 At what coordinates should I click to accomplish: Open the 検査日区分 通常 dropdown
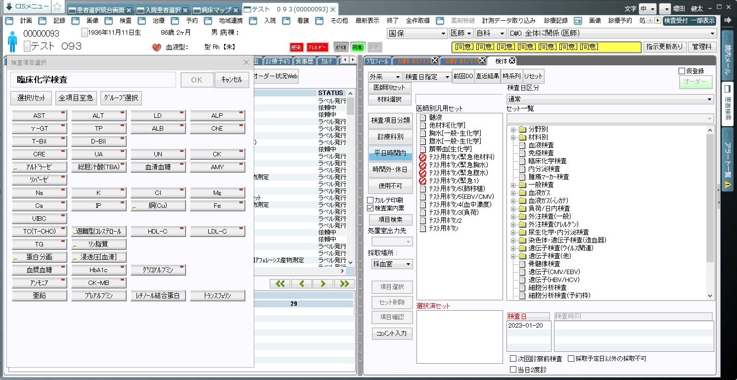point(610,99)
